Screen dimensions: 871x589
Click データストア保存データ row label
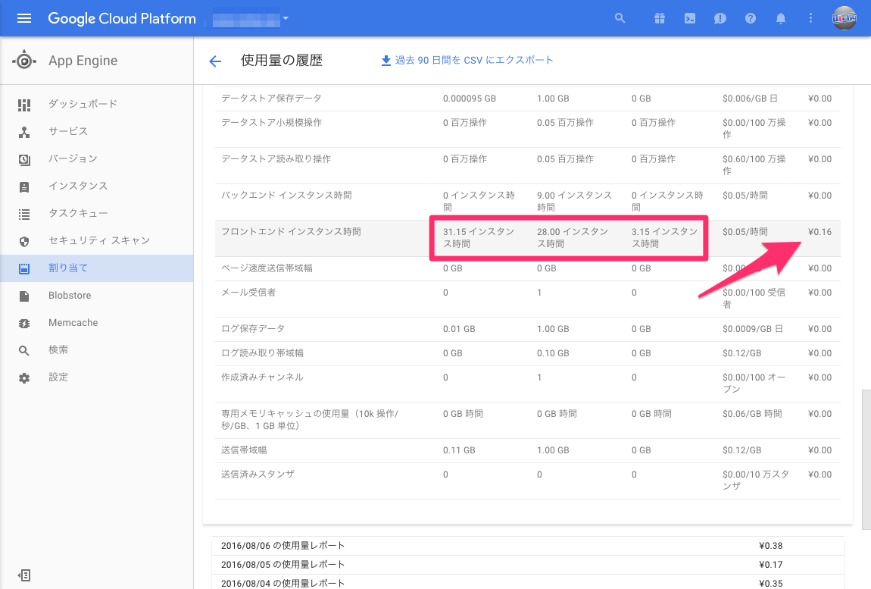(271, 99)
